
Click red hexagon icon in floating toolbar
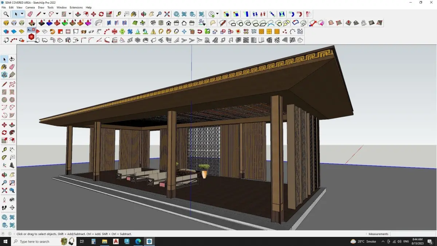click(x=31, y=36)
